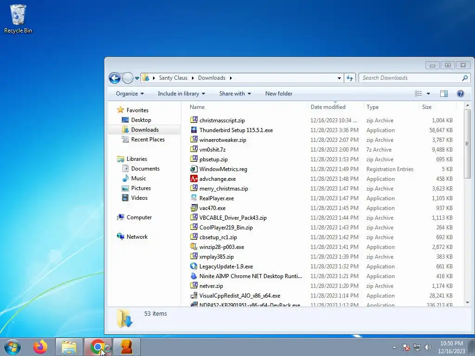
Task: Open the Include in library menu
Action: (181, 94)
